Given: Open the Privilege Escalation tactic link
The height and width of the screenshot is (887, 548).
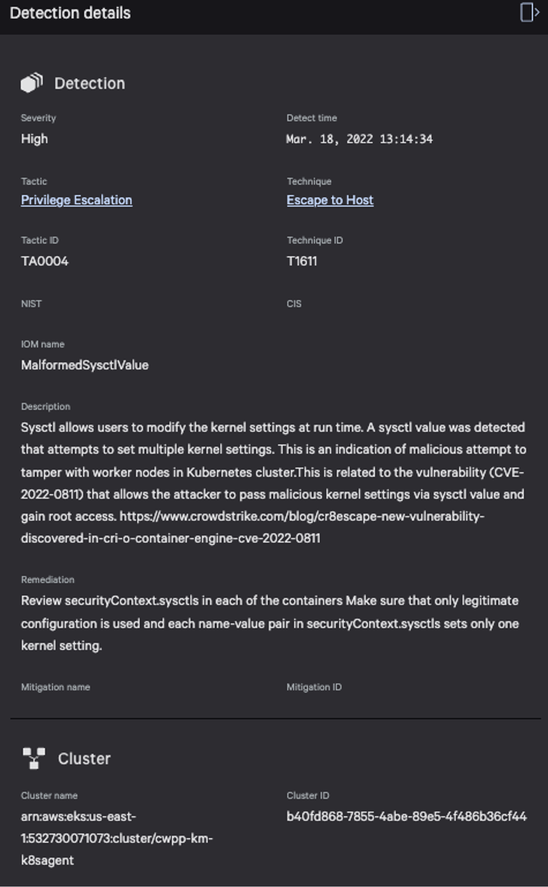Looking at the screenshot, I should 77,200.
